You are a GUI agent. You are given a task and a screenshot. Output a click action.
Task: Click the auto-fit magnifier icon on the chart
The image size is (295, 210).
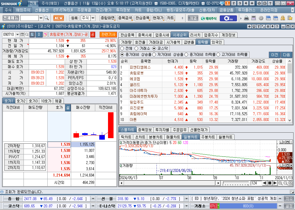(x=290, y=183)
